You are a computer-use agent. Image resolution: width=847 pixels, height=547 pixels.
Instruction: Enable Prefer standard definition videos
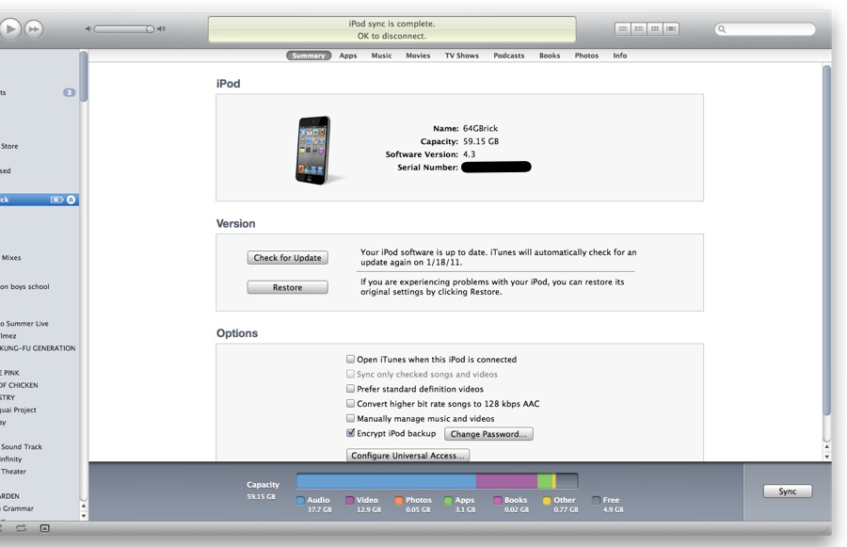(351, 389)
